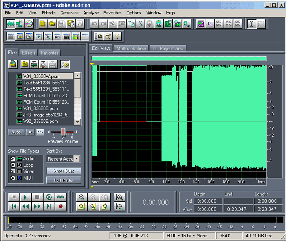The image size is (286, 241).
Task: Open the Generate menu
Action: click(x=70, y=13)
